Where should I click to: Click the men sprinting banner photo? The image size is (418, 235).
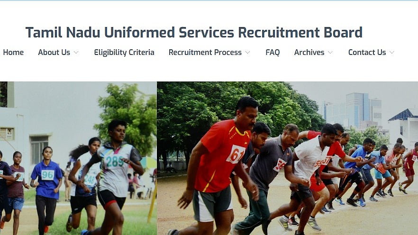click(288, 158)
